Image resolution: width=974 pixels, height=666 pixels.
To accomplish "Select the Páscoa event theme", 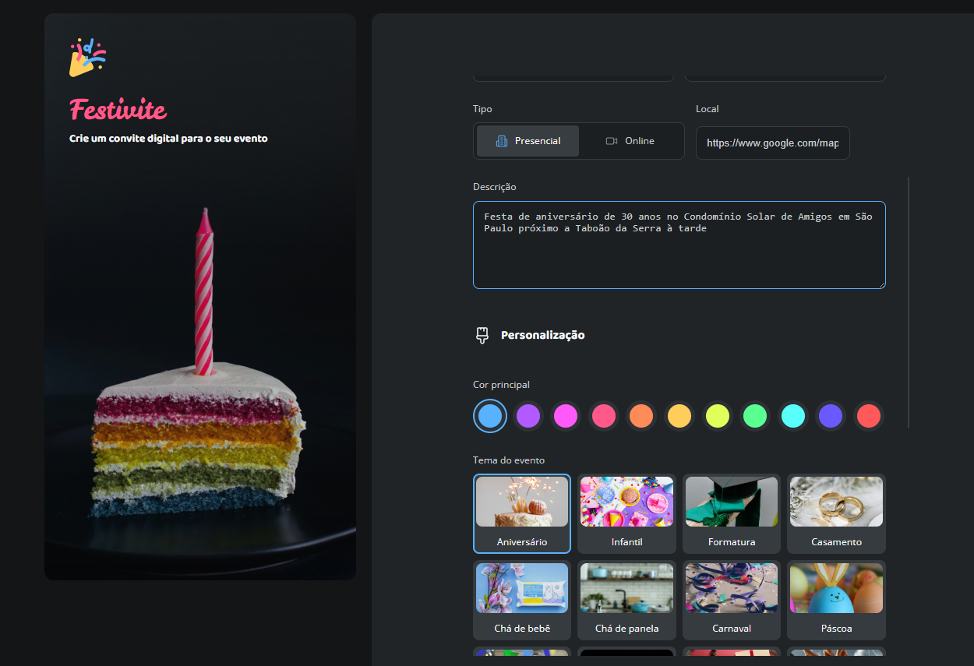I will point(836,601).
